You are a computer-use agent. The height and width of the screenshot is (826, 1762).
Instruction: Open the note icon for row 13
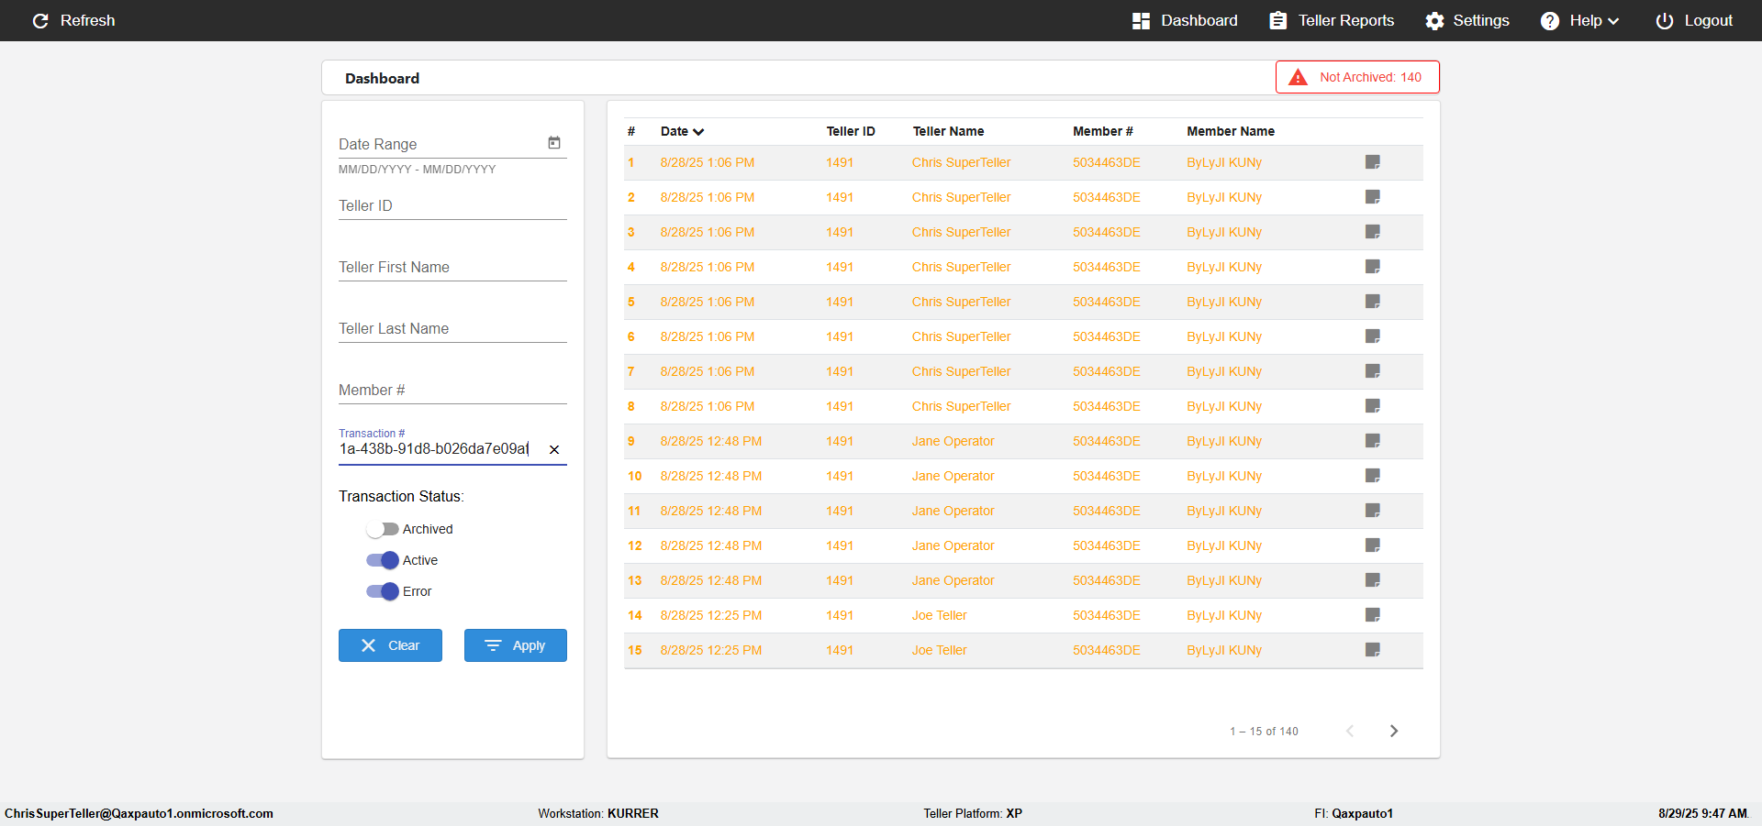[1373, 580]
